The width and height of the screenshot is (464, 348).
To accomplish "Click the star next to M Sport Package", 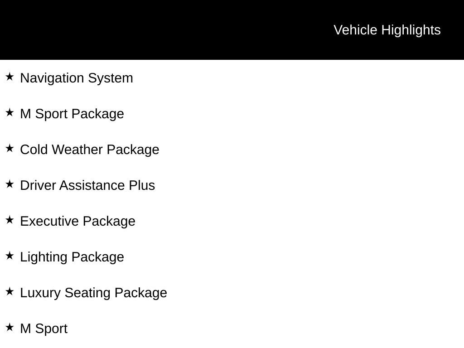I will click(x=10, y=113).
